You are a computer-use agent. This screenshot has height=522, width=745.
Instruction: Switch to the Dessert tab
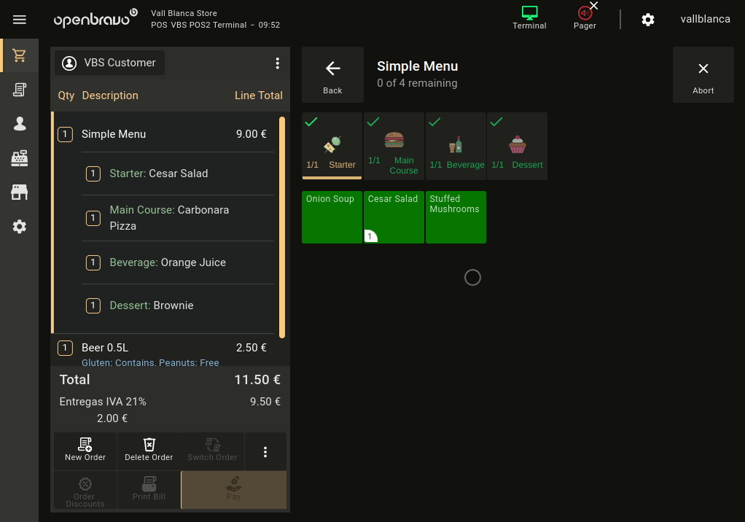pos(518,147)
